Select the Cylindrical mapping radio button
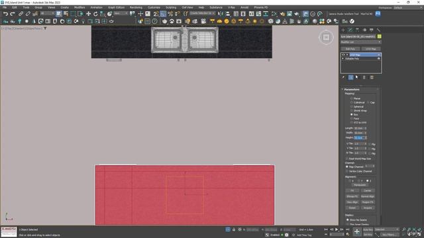The width and height of the screenshot is (424, 238). pos(352,102)
